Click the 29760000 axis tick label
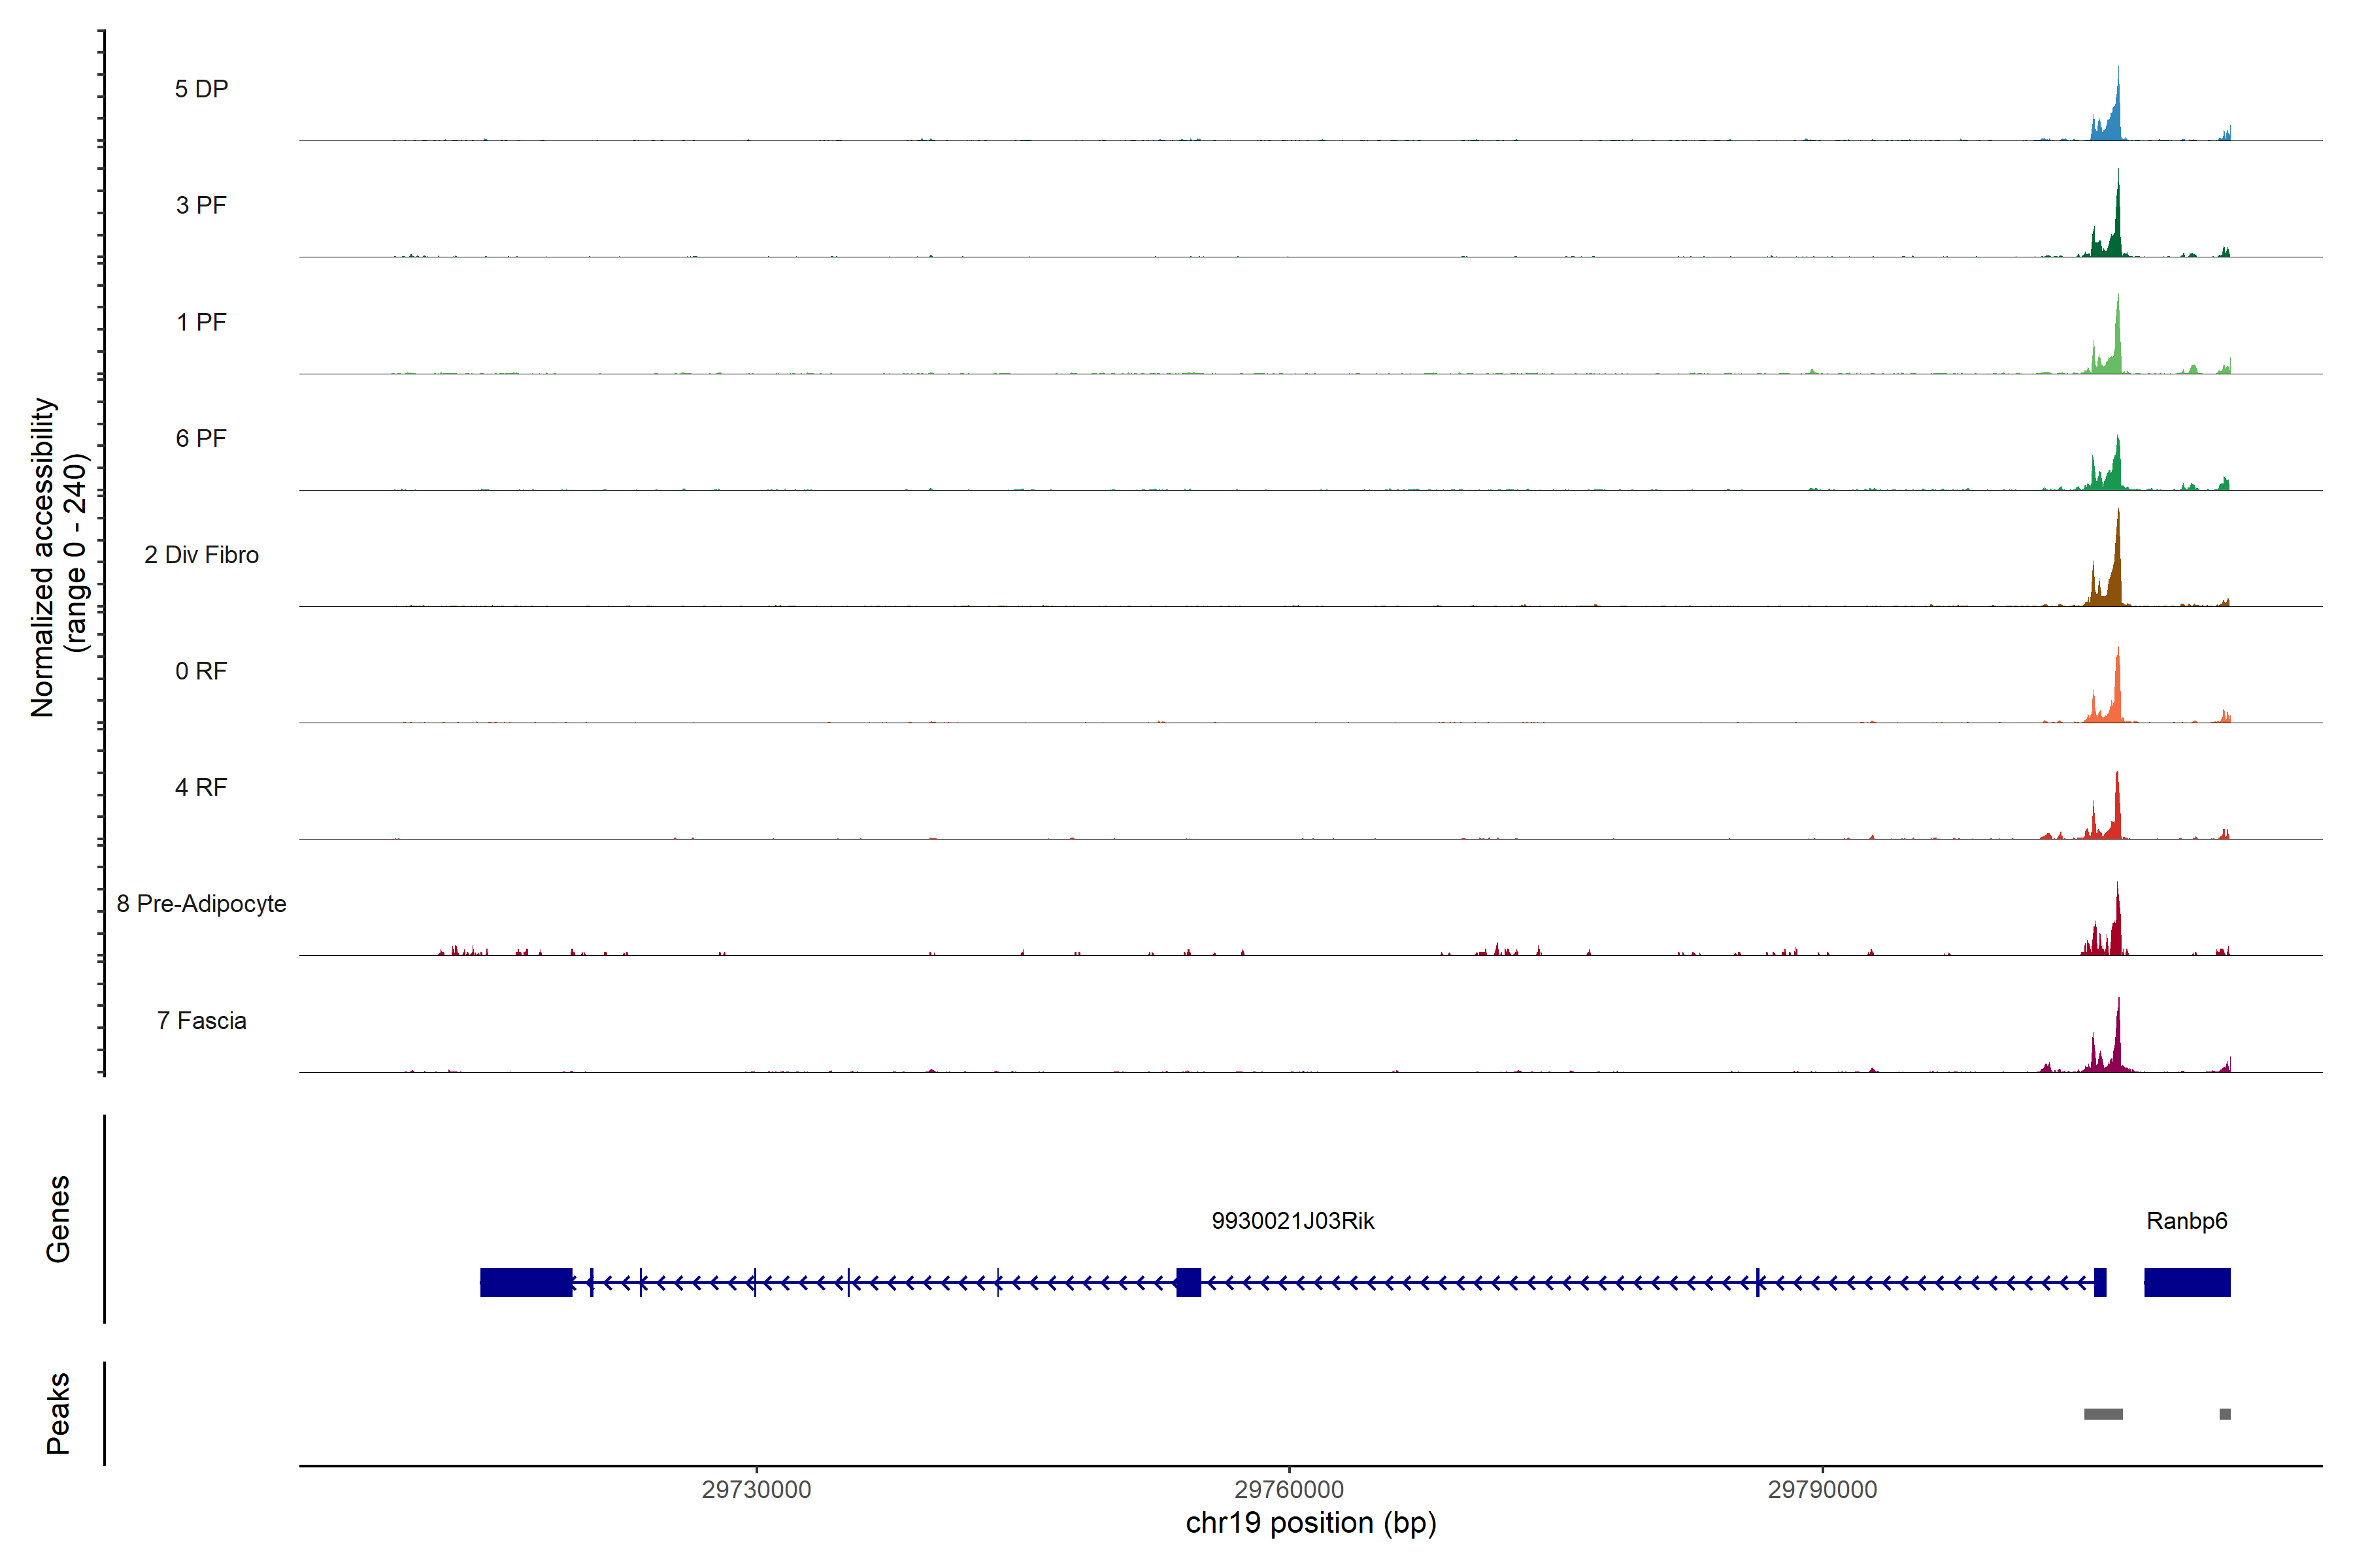The width and height of the screenshot is (2353, 1568). click(x=1288, y=1489)
